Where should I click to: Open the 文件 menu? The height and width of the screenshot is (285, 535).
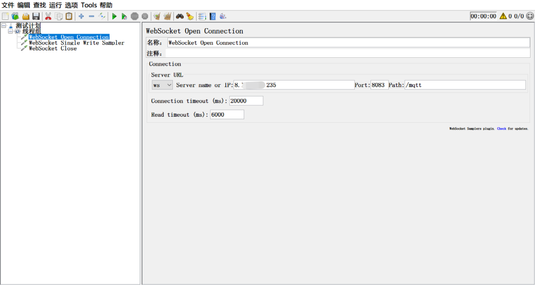7,5
